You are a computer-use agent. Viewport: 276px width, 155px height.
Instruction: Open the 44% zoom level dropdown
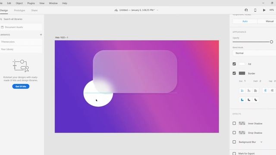[272, 10]
